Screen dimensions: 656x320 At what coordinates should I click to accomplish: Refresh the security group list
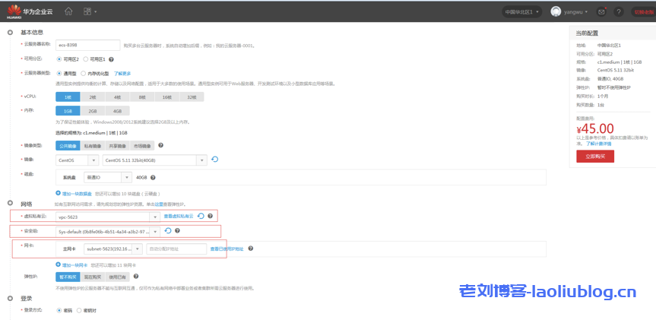(168, 231)
